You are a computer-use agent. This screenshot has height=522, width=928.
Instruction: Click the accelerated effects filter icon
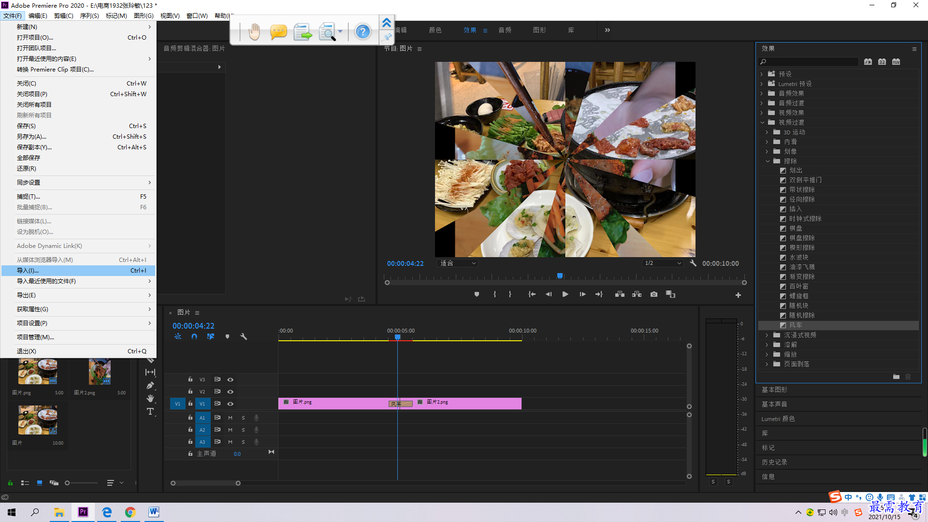[868, 62]
